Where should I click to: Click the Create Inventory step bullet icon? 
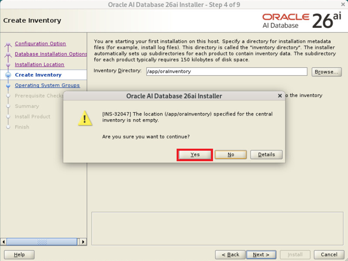(8, 75)
